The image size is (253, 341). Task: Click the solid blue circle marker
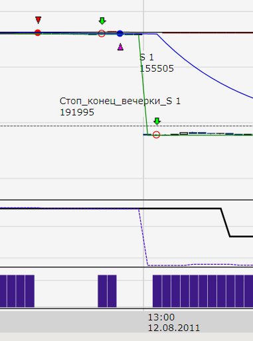[120, 33]
